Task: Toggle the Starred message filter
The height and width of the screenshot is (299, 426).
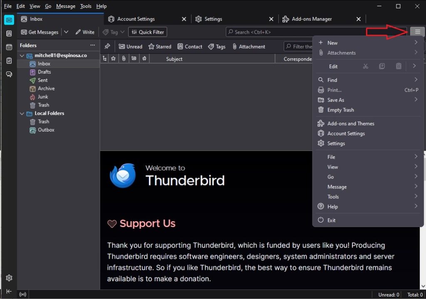Action: (160, 46)
